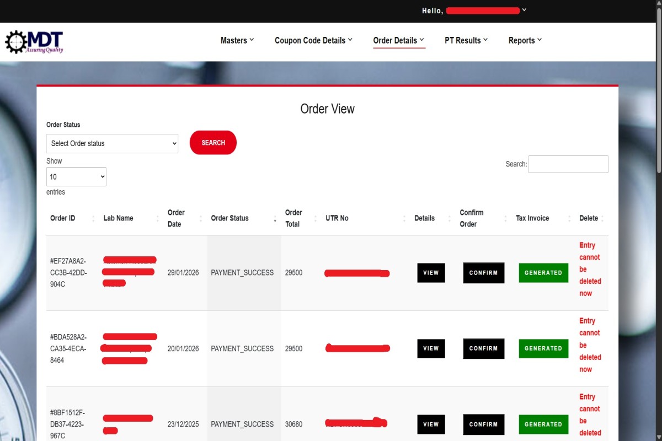The height and width of the screenshot is (441, 662).
Task: View details of order dated 29/01/2026
Action: [x=431, y=273]
